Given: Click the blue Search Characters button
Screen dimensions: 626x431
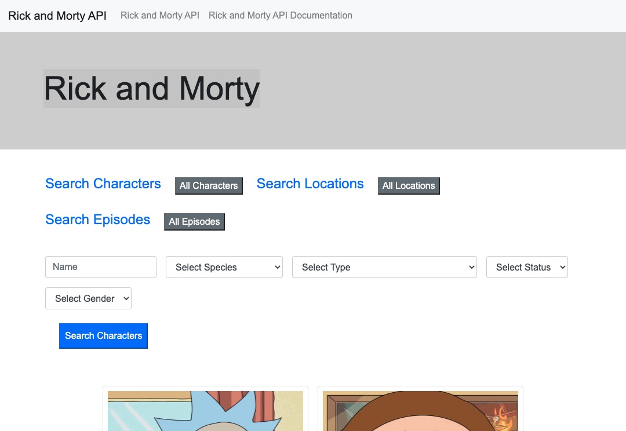Looking at the screenshot, I should [x=103, y=336].
